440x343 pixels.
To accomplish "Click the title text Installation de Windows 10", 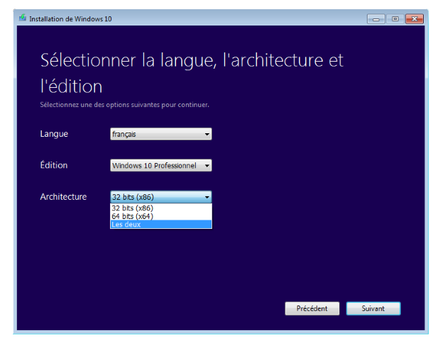I will click(70, 18).
